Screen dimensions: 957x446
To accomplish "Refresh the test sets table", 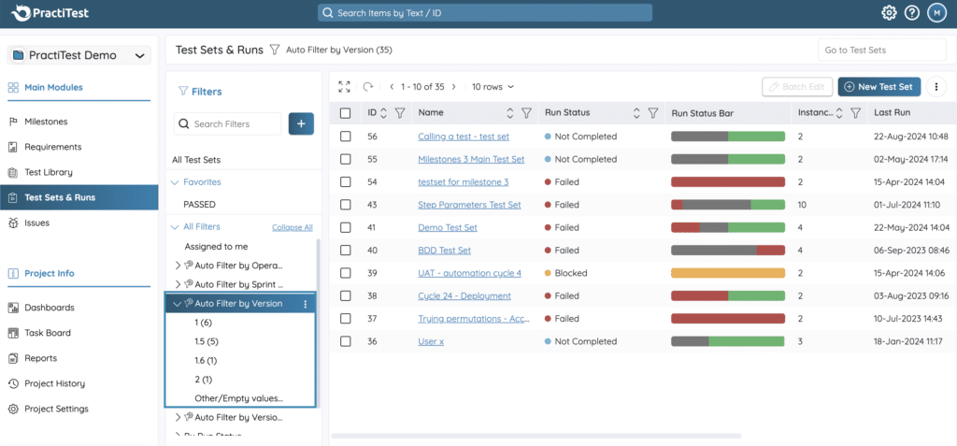I will (x=368, y=87).
